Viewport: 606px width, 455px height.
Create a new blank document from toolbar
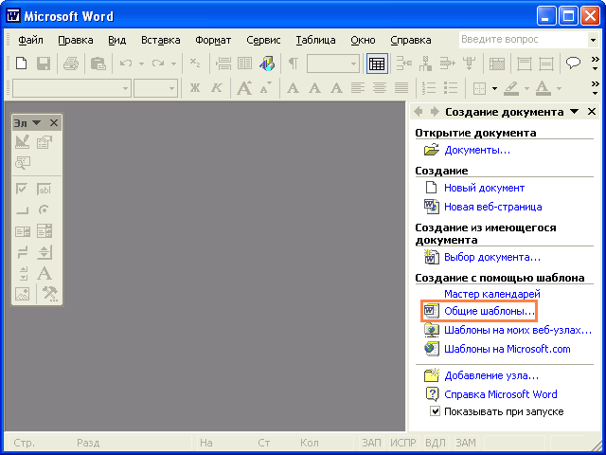pyautogui.click(x=22, y=64)
